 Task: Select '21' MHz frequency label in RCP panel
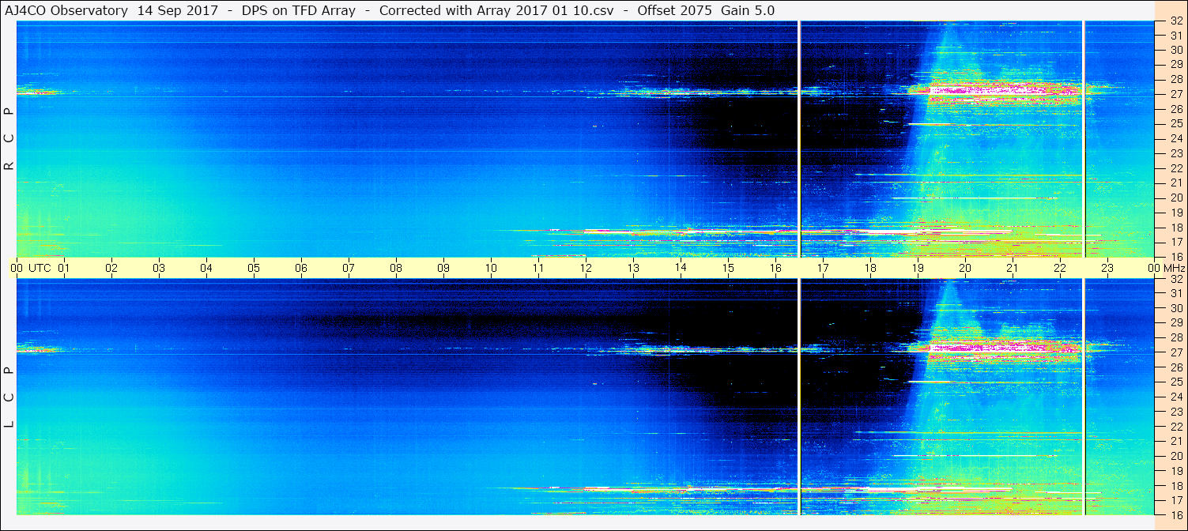pos(1175,183)
